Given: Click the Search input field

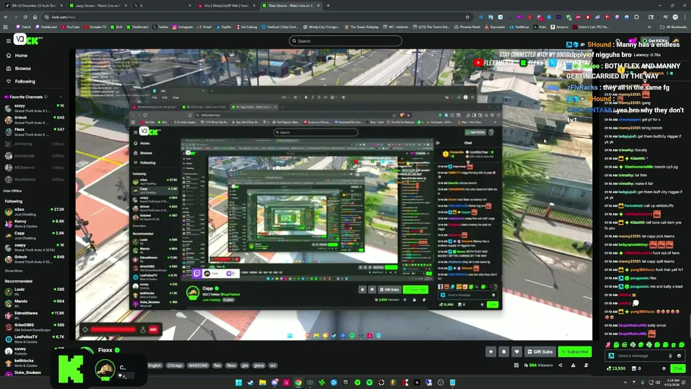Looking at the screenshot, I should pyautogui.click(x=345, y=41).
